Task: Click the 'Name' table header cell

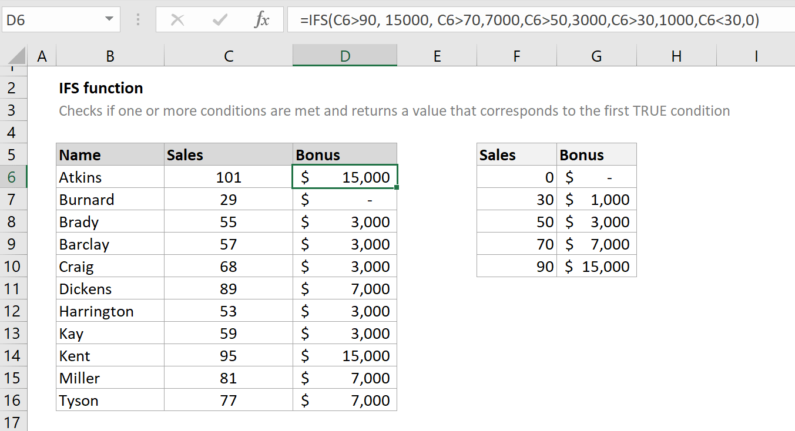Action: point(110,155)
